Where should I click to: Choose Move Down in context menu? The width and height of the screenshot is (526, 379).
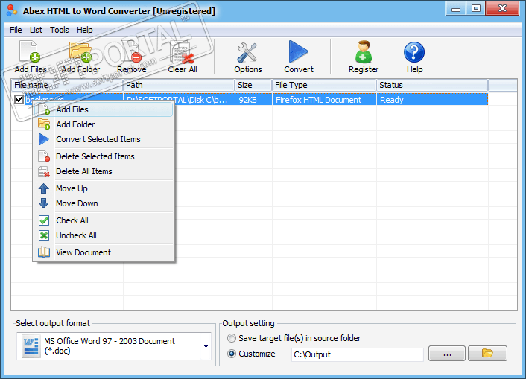[x=104, y=203]
